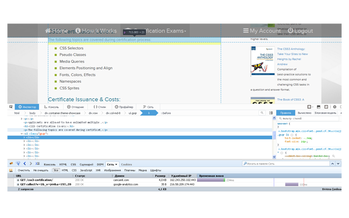Filter Net requests by JavaScript
This screenshot has width=349, height=218.
[x=86, y=170]
